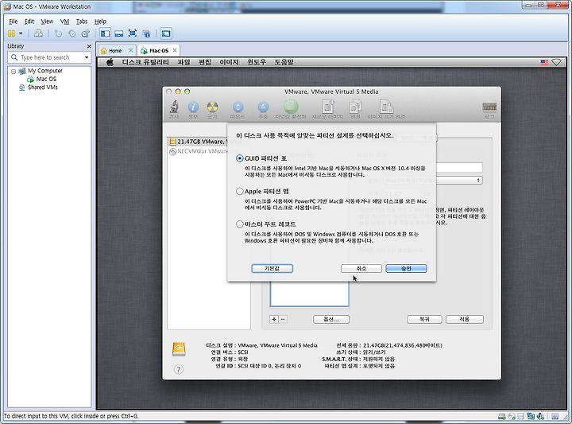Click the 기본값 default button
The height and width of the screenshot is (424, 572).
(x=272, y=268)
